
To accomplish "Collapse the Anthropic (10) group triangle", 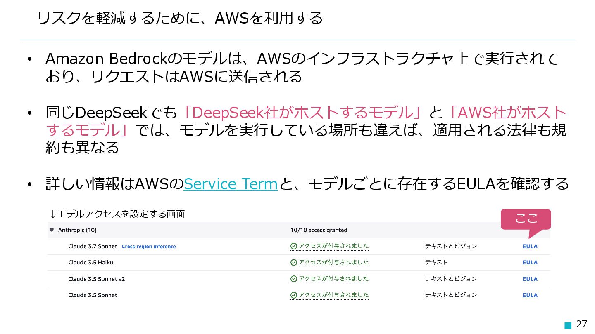I will point(52,230).
